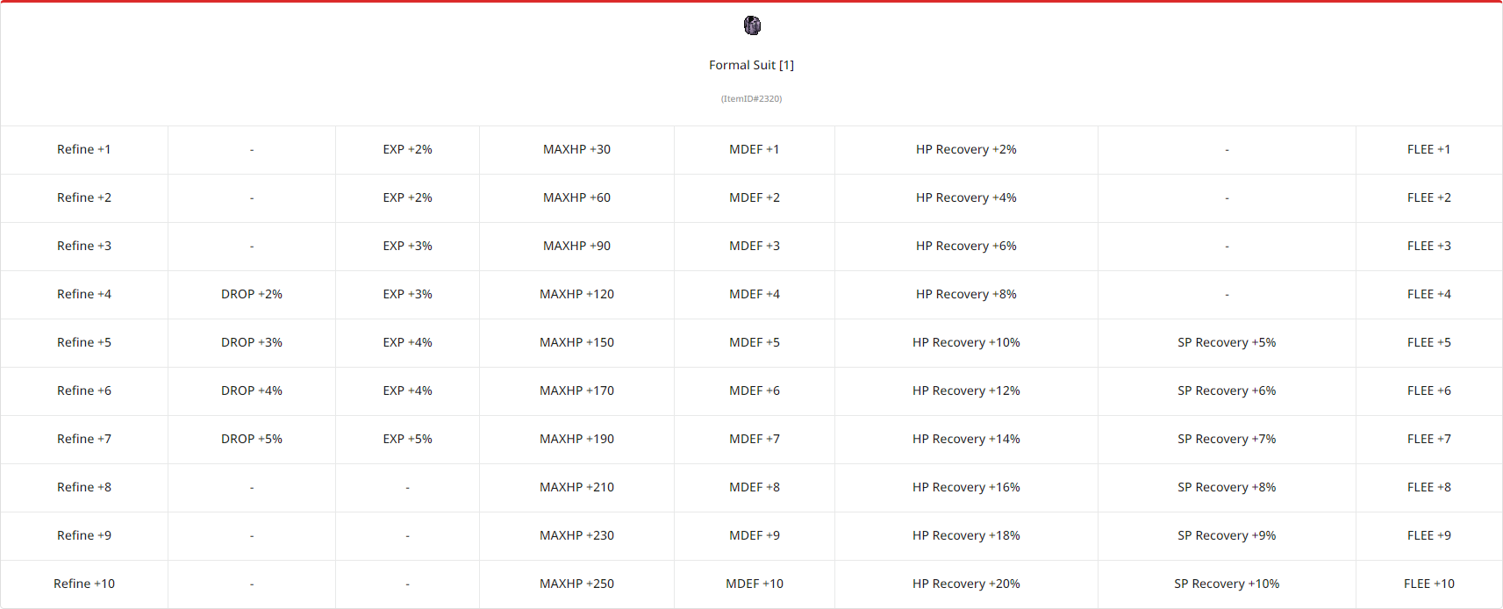Click the EXP +5% cell
The height and width of the screenshot is (609, 1503).
coord(407,439)
